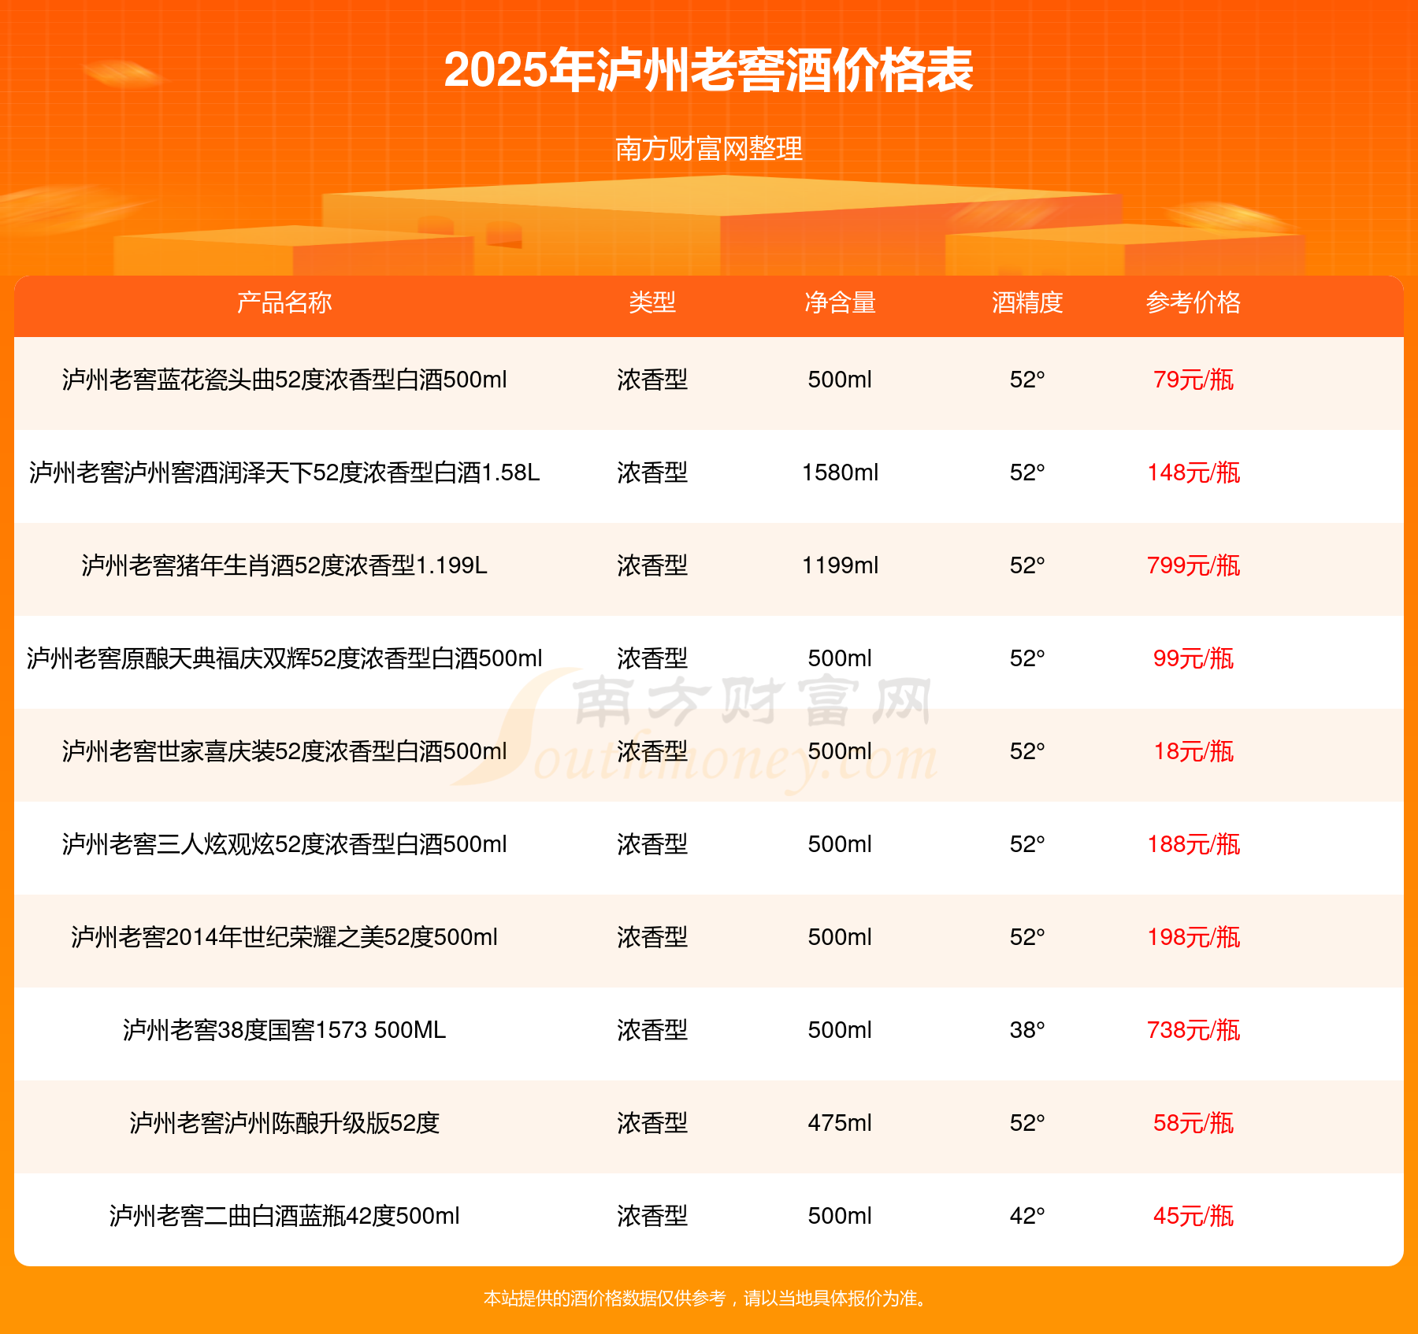The width and height of the screenshot is (1418, 1334).
Task: Click the volume 1199ml
Action: 840,565
